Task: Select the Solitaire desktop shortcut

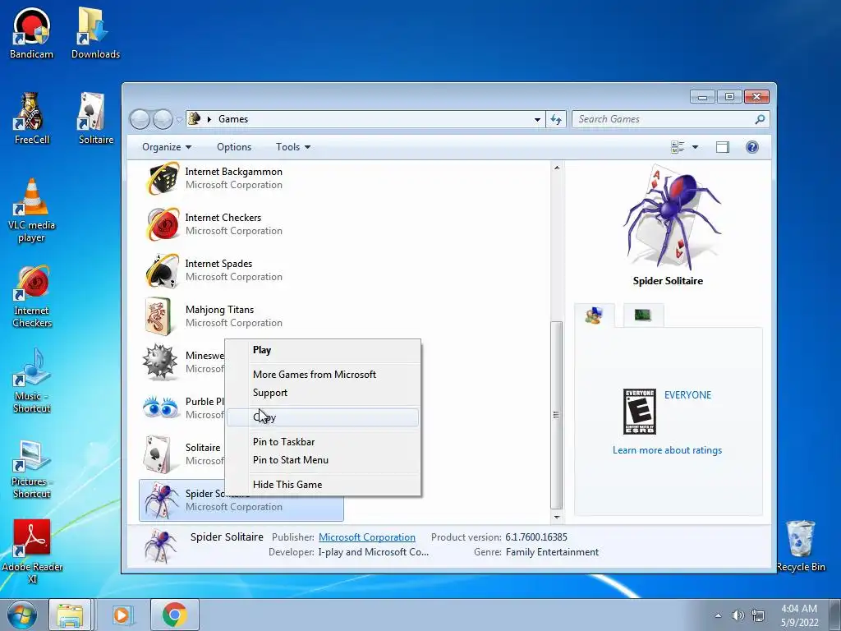Action: pyautogui.click(x=95, y=118)
